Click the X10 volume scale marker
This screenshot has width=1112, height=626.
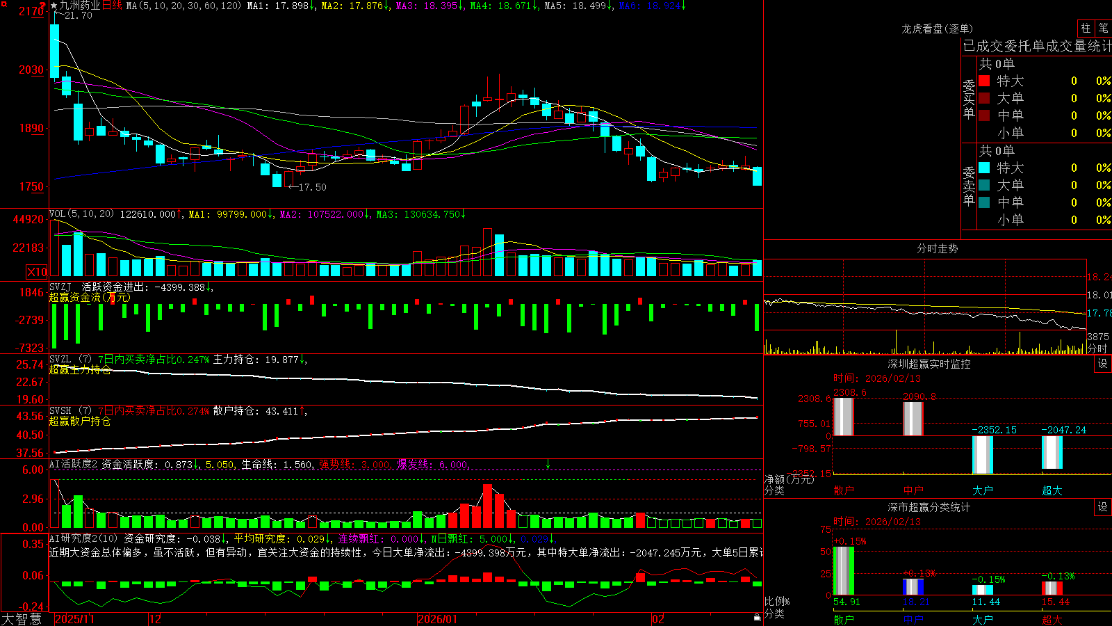37,272
